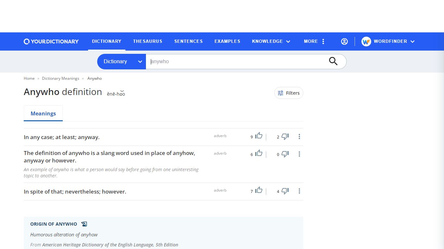Image resolution: width=444 pixels, height=249 pixels.
Task: Click the icon beside Origin of Anywho
Action: coord(84,224)
